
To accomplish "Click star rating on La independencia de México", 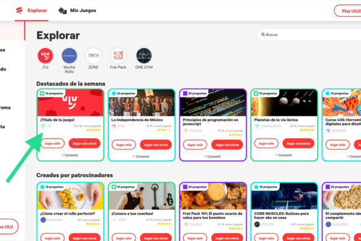I will 165,130.
